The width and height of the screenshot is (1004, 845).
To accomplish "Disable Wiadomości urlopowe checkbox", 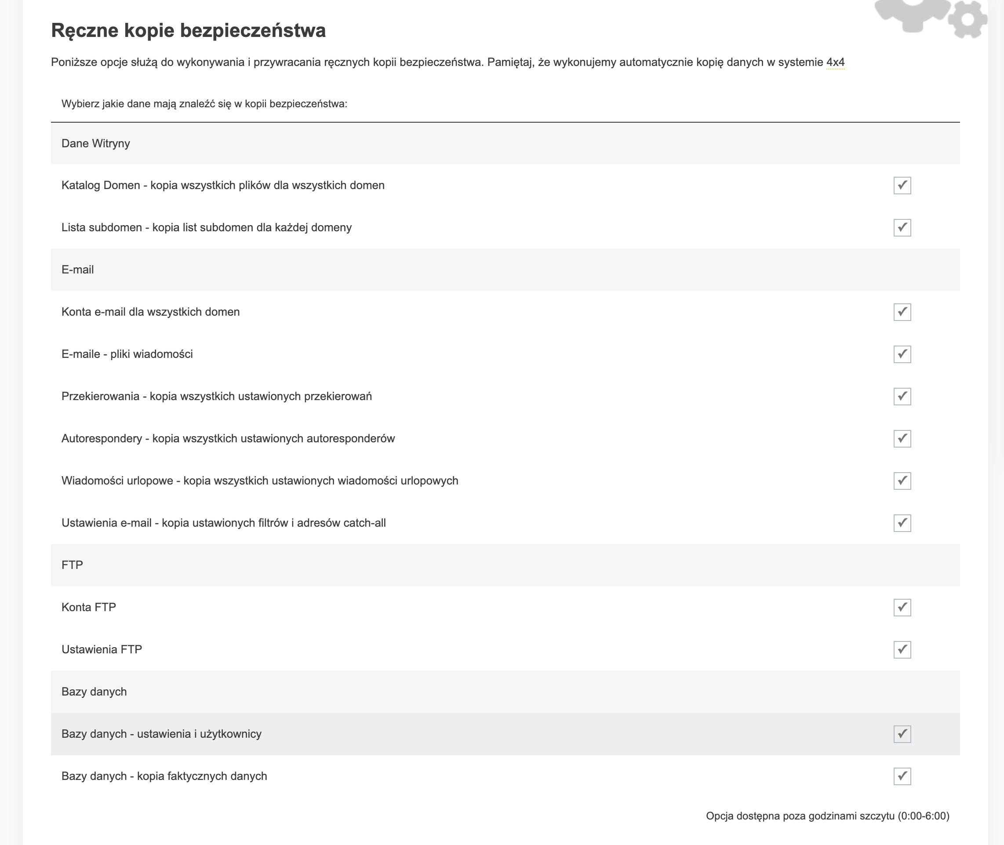I will 902,481.
